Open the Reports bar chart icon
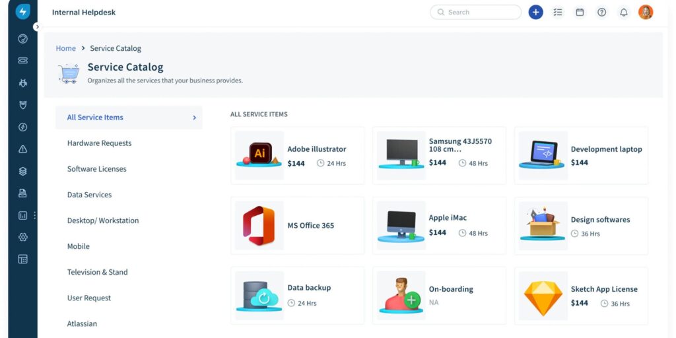Image resolution: width=676 pixels, height=338 pixels. 22,215
